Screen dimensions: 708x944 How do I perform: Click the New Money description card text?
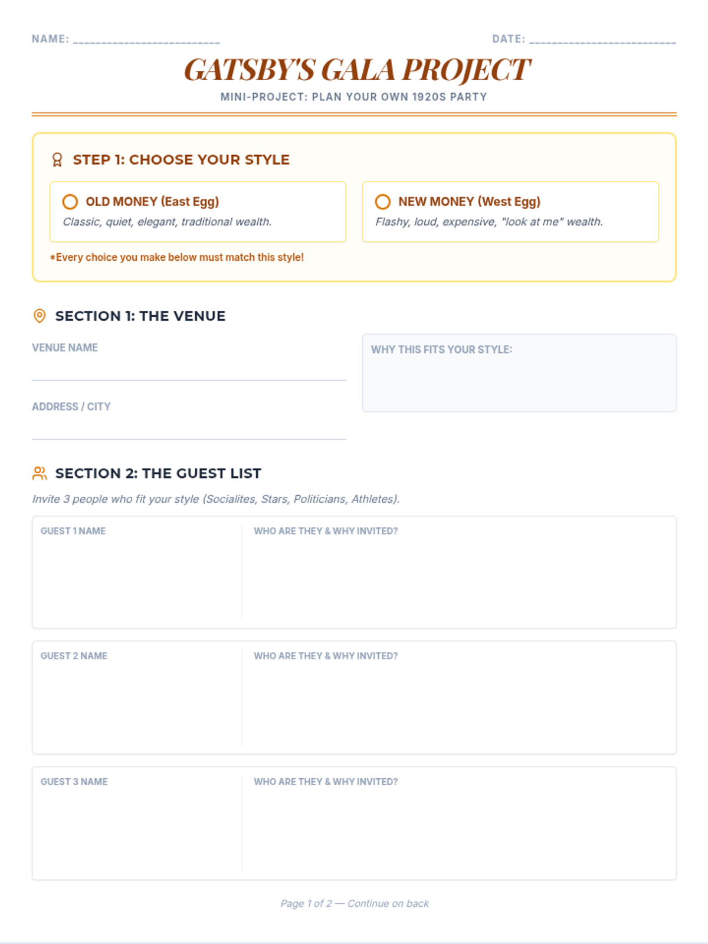click(x=489, y=222)
